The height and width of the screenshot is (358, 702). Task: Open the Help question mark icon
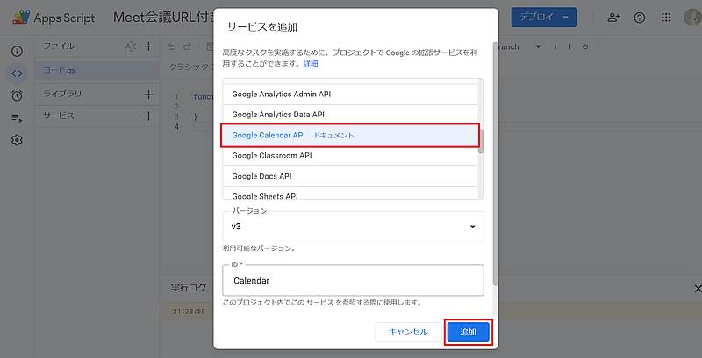point(640,18)
